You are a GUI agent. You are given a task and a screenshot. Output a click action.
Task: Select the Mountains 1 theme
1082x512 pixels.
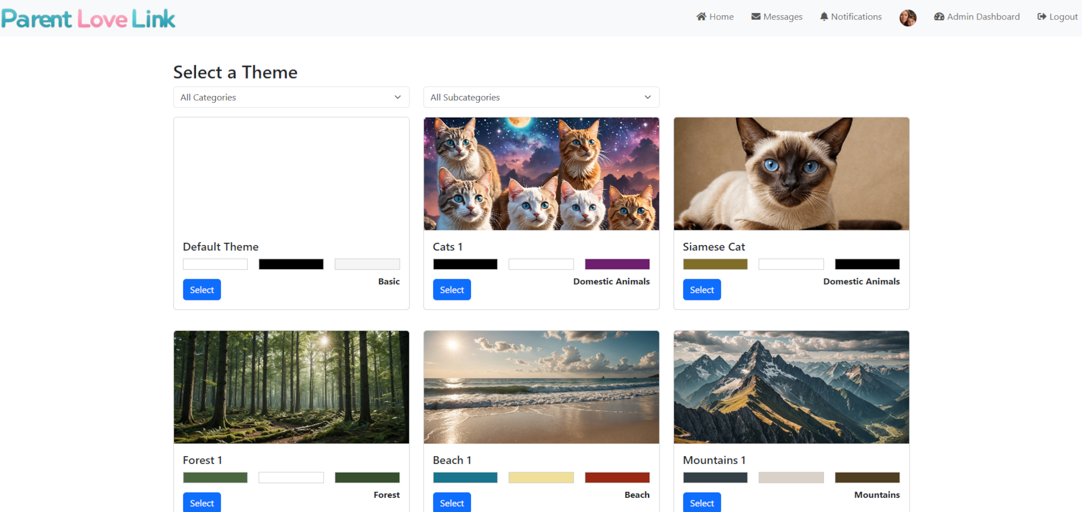pyautogui.click(x=702, y=502)
